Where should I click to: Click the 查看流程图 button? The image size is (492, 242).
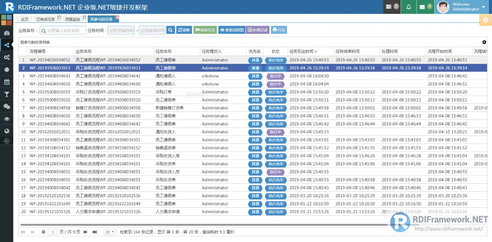(x=232, y=30)
